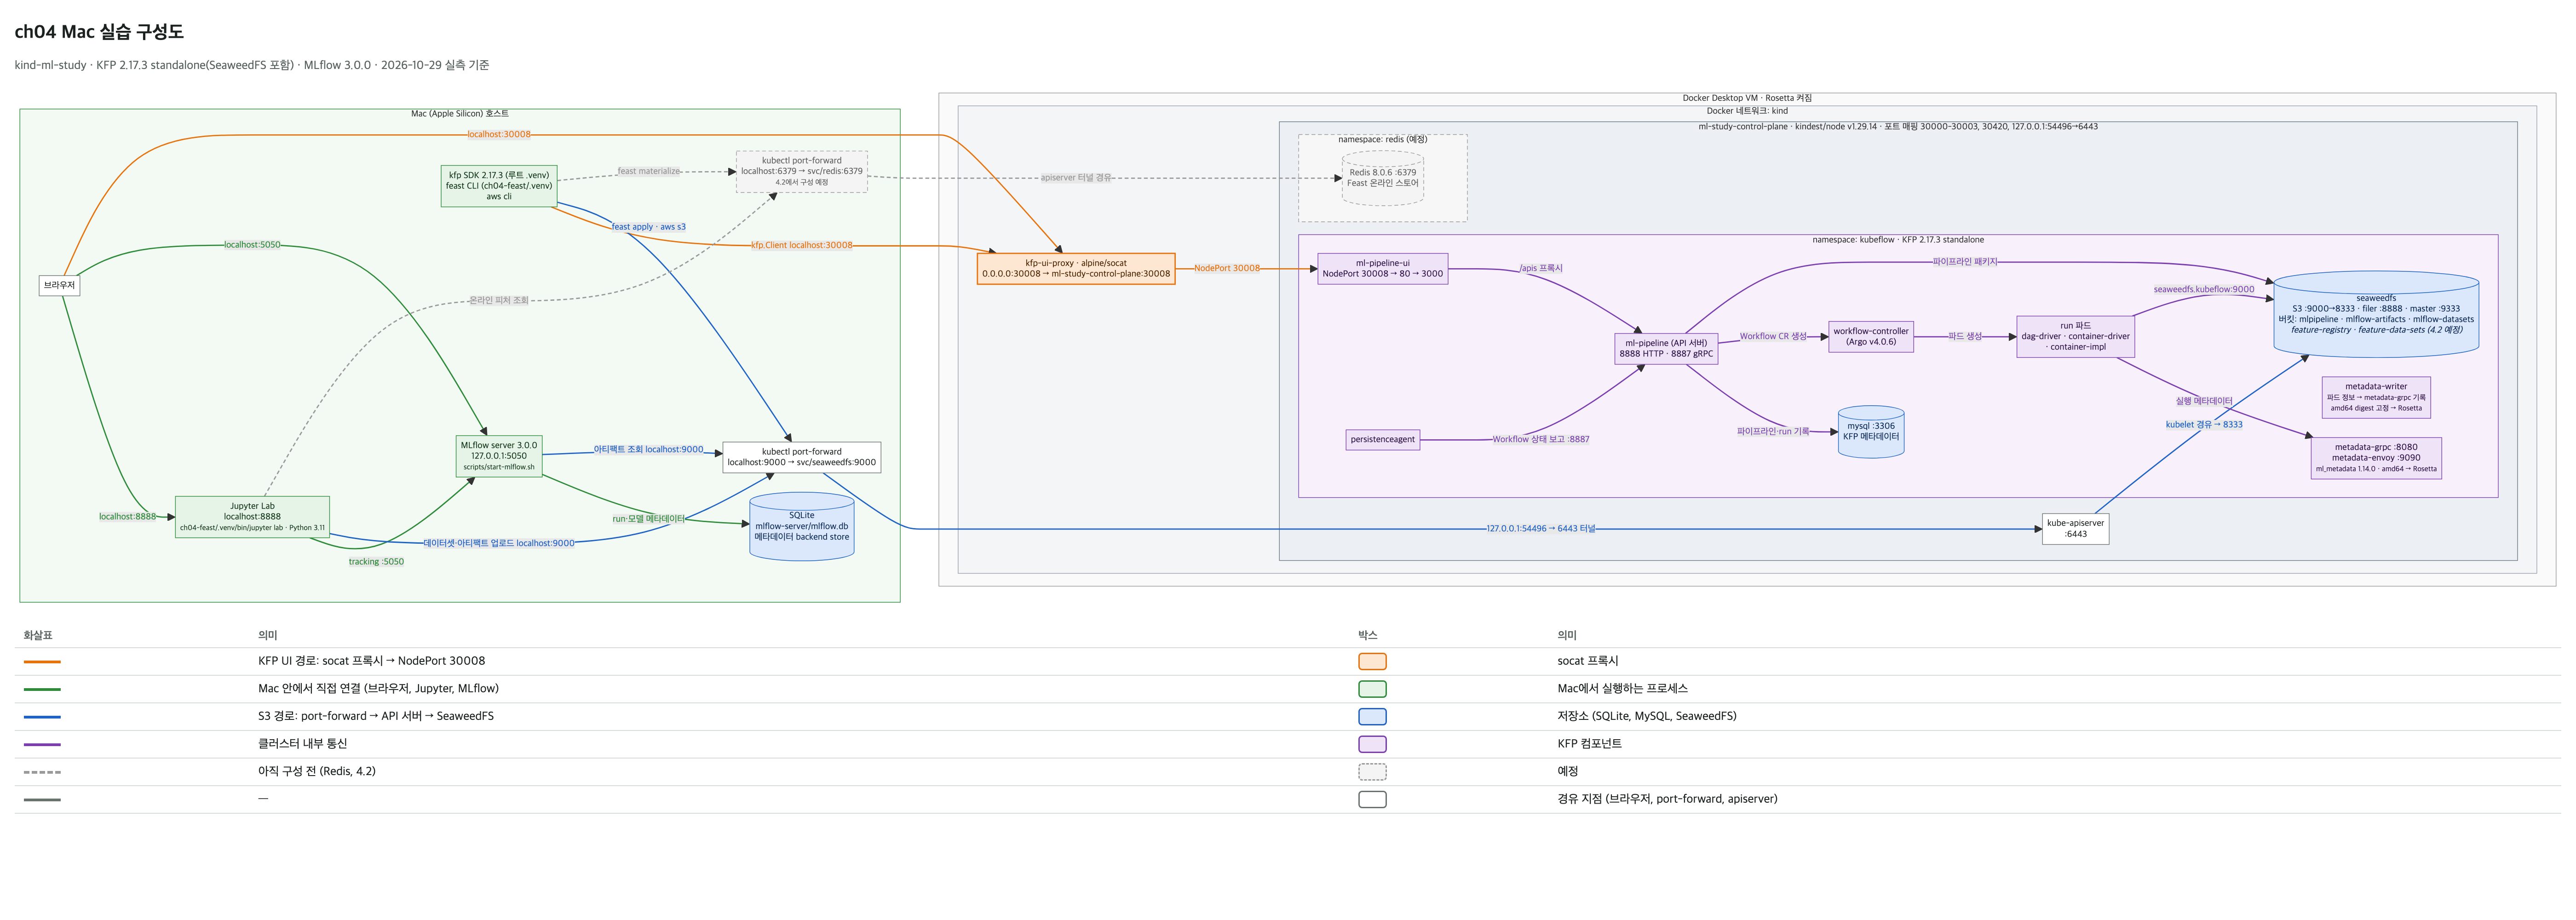Image resolution: width=2576 pixels, height=920 pixels.
Task: Click the kube-apiserver :6443 box
Action: click(x=2076, y=529)
